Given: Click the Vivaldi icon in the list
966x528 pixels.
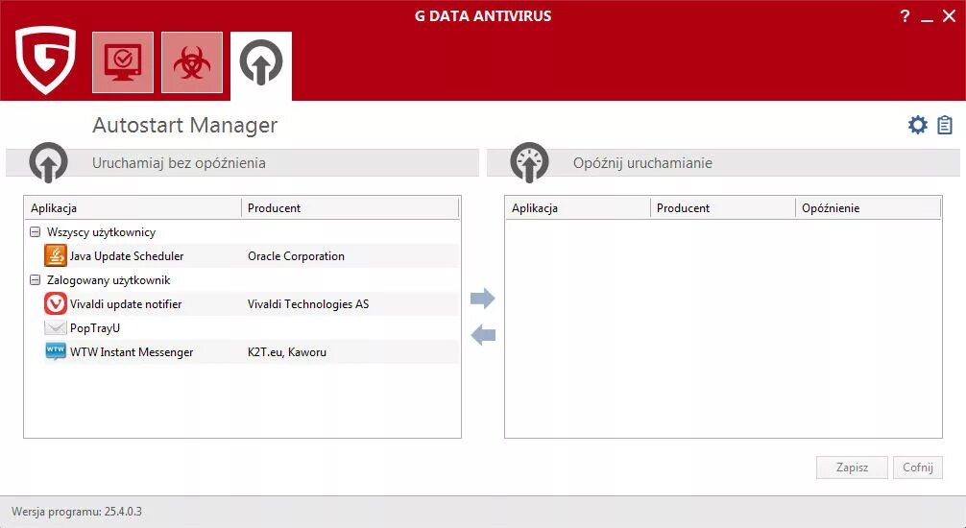Looking at the screenshot, I should [x=56, y=303].
